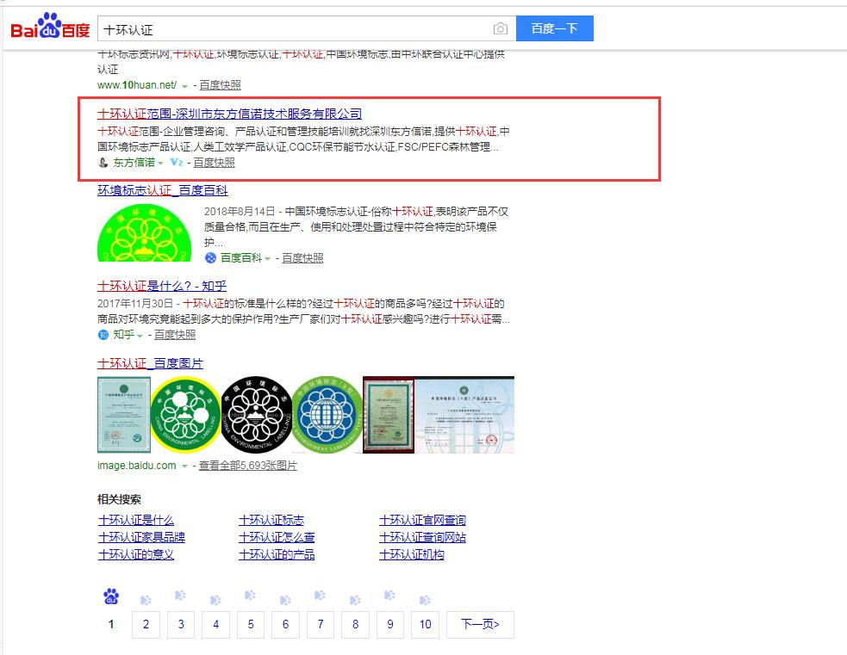Click the camera icon in the search box
847x655 pixels.
[x=501, y=28]
